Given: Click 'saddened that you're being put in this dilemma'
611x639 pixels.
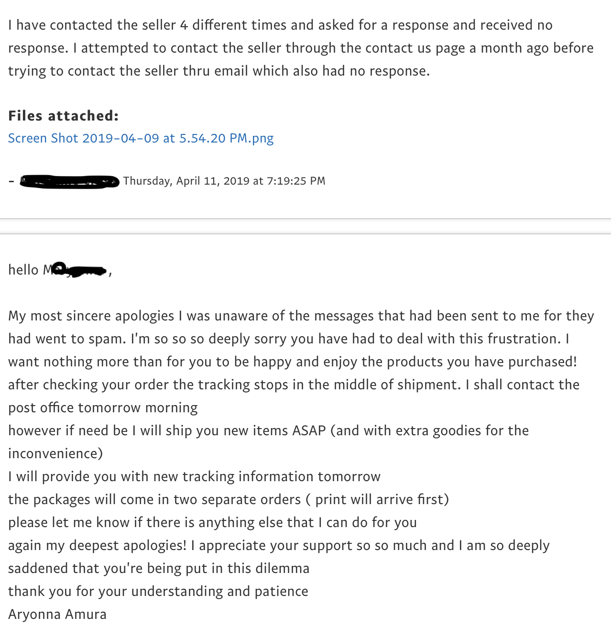Looking at the screenshot, I should click(159, 568).
